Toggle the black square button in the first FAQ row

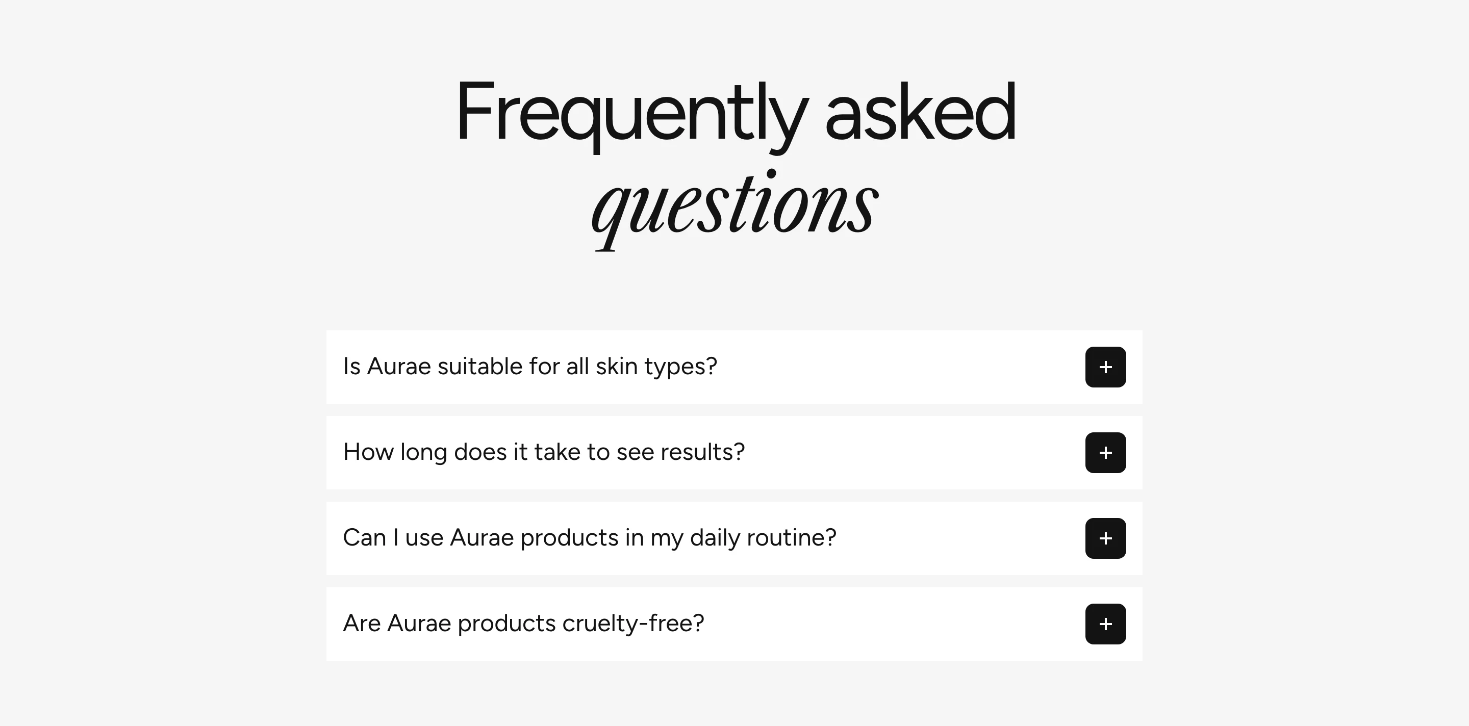tap(1105, 367)
